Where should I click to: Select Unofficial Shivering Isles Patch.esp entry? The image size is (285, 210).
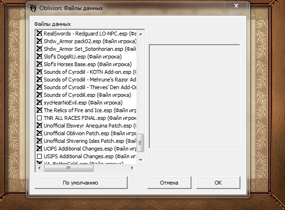click(90, 141)
